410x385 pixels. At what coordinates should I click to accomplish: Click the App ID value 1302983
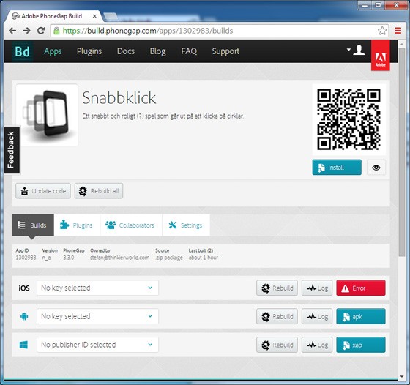[26, 258]
